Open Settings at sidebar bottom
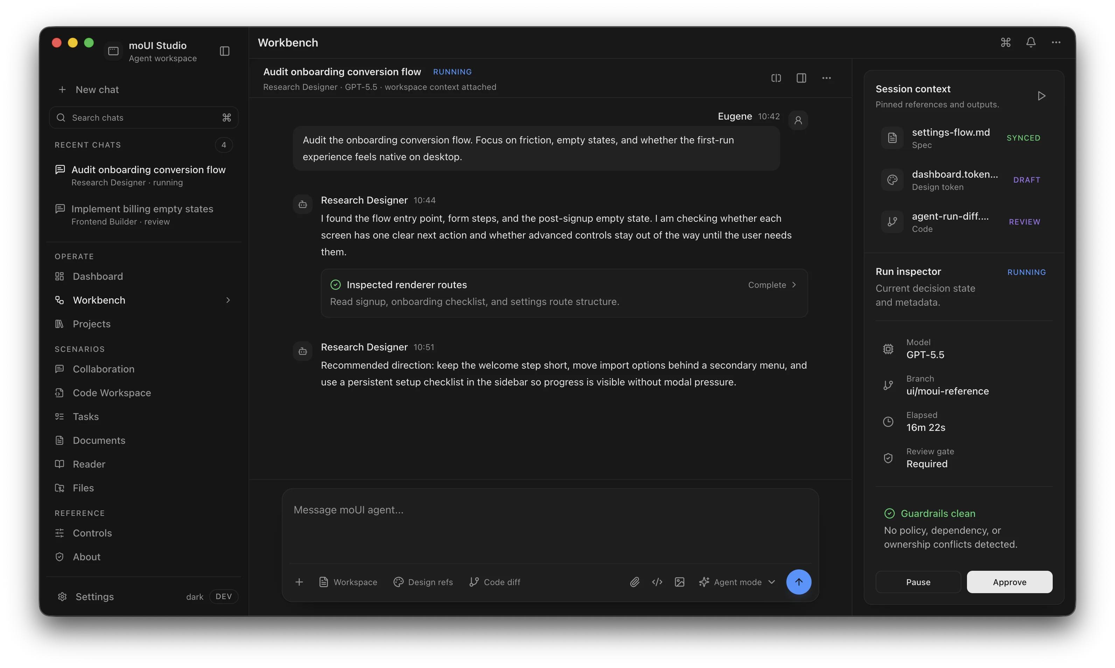Screen dimensions: 1115x668 point(85,596)
